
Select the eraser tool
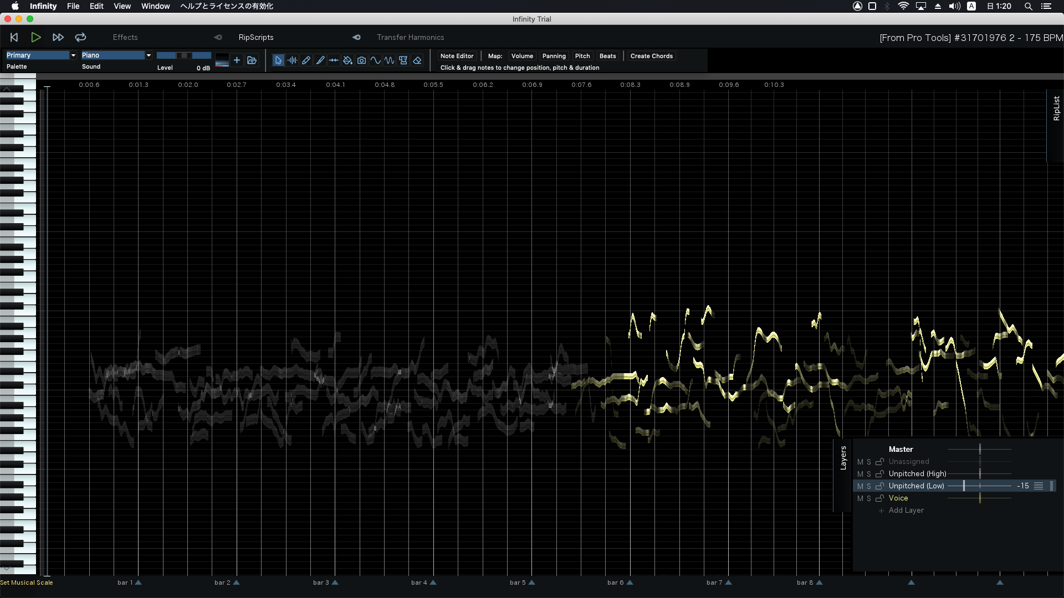tap(417, 60)
